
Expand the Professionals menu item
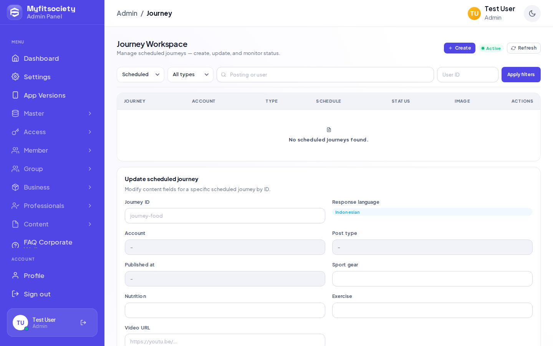(x=52, y=206)
